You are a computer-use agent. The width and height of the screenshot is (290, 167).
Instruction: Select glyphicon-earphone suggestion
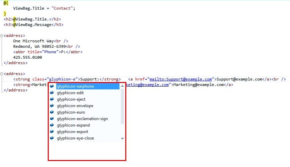point(88,86)
